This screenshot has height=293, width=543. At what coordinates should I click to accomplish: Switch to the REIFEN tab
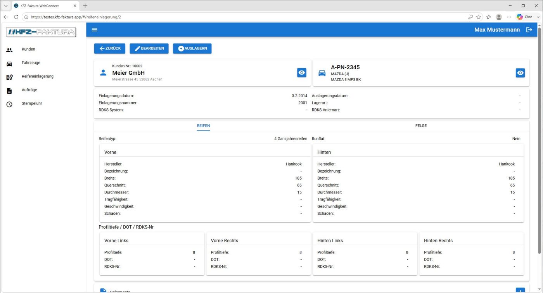click(203, 126)
